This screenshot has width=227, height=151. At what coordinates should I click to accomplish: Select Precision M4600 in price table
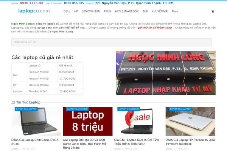click(39, 72)
